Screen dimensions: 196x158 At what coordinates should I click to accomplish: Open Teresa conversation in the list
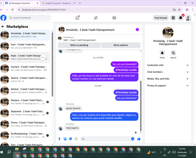[25, 124]
